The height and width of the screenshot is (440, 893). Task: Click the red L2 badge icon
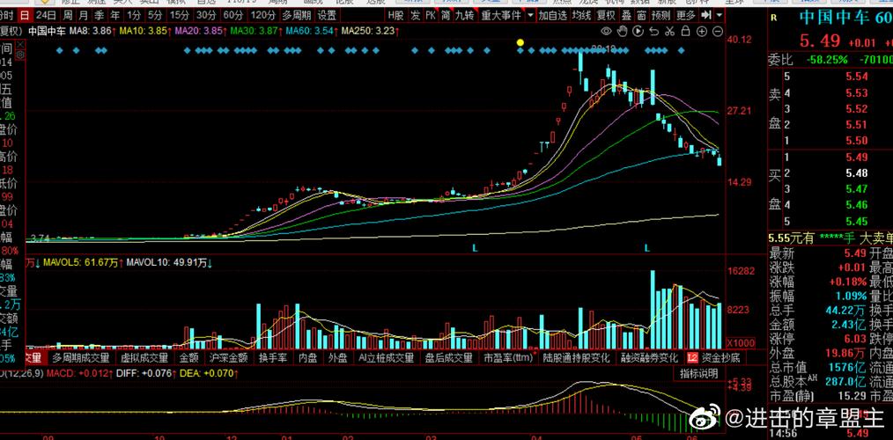click(692, 358)
